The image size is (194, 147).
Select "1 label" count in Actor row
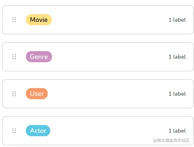pyautogui.click(x=177, y=131)
